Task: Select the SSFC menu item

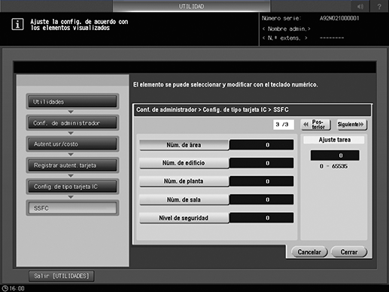Action: point(72,208)
